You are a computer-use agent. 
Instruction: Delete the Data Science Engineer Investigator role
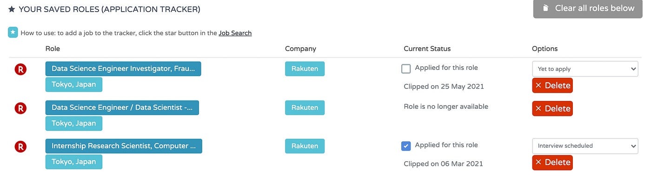tap(552, 85)
